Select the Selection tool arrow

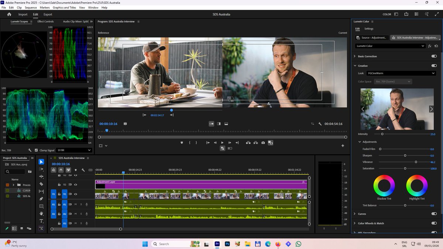(x=41, y=162)
